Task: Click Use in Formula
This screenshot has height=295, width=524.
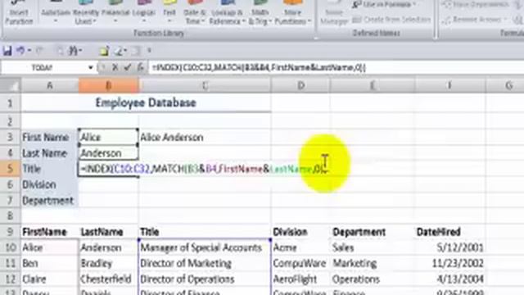Action: pyautogui.click(x=384, y=5)
